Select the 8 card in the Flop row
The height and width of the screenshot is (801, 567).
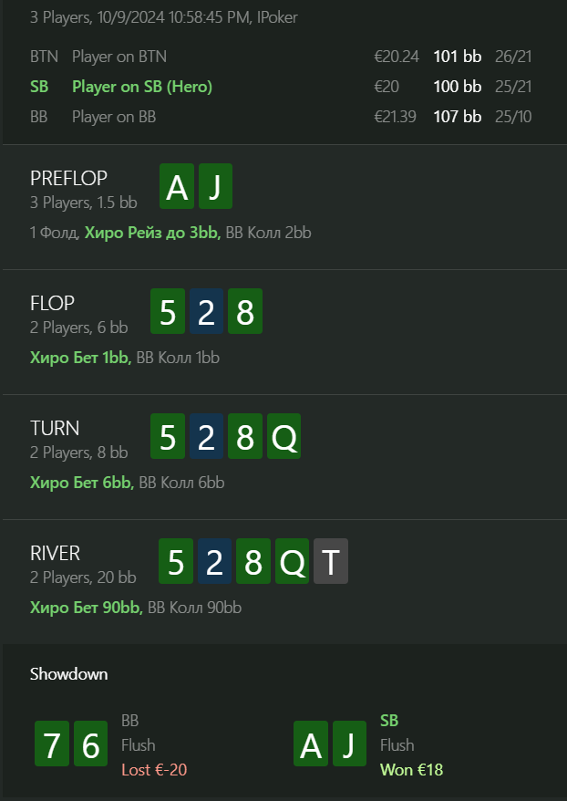(x=244, y=312)
